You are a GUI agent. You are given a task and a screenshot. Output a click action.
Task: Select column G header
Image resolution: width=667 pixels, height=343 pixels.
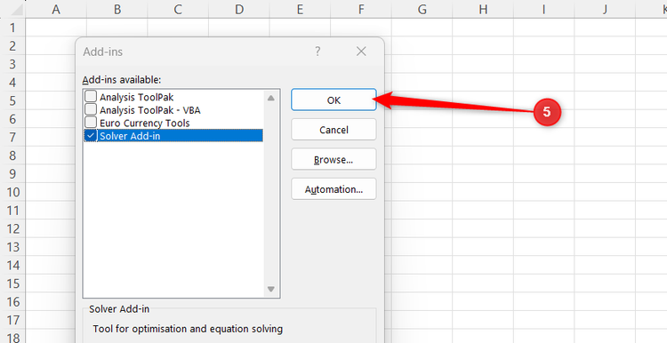422,9
